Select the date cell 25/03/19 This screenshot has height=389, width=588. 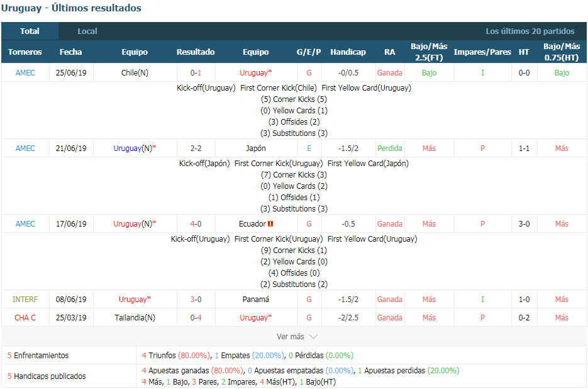pyautogui.click(x=71, y=318)
